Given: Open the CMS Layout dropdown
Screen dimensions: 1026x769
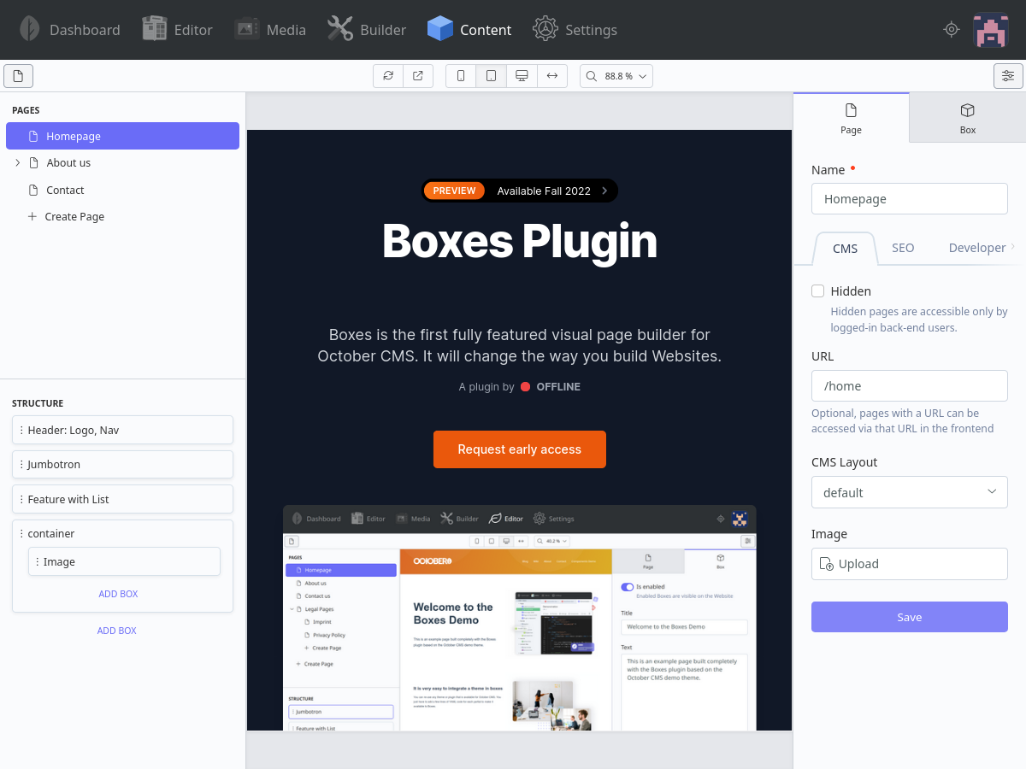Looking at the screenshot, I should coord(910,492).
